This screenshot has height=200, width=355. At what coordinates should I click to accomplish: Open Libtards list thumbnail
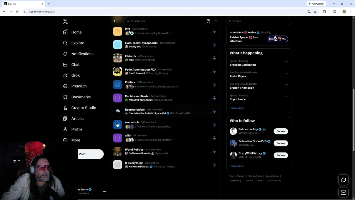[118, 58]
